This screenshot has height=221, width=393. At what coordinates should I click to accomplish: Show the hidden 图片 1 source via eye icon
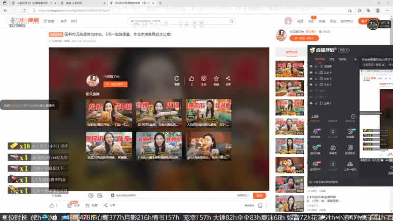point(311,97)
